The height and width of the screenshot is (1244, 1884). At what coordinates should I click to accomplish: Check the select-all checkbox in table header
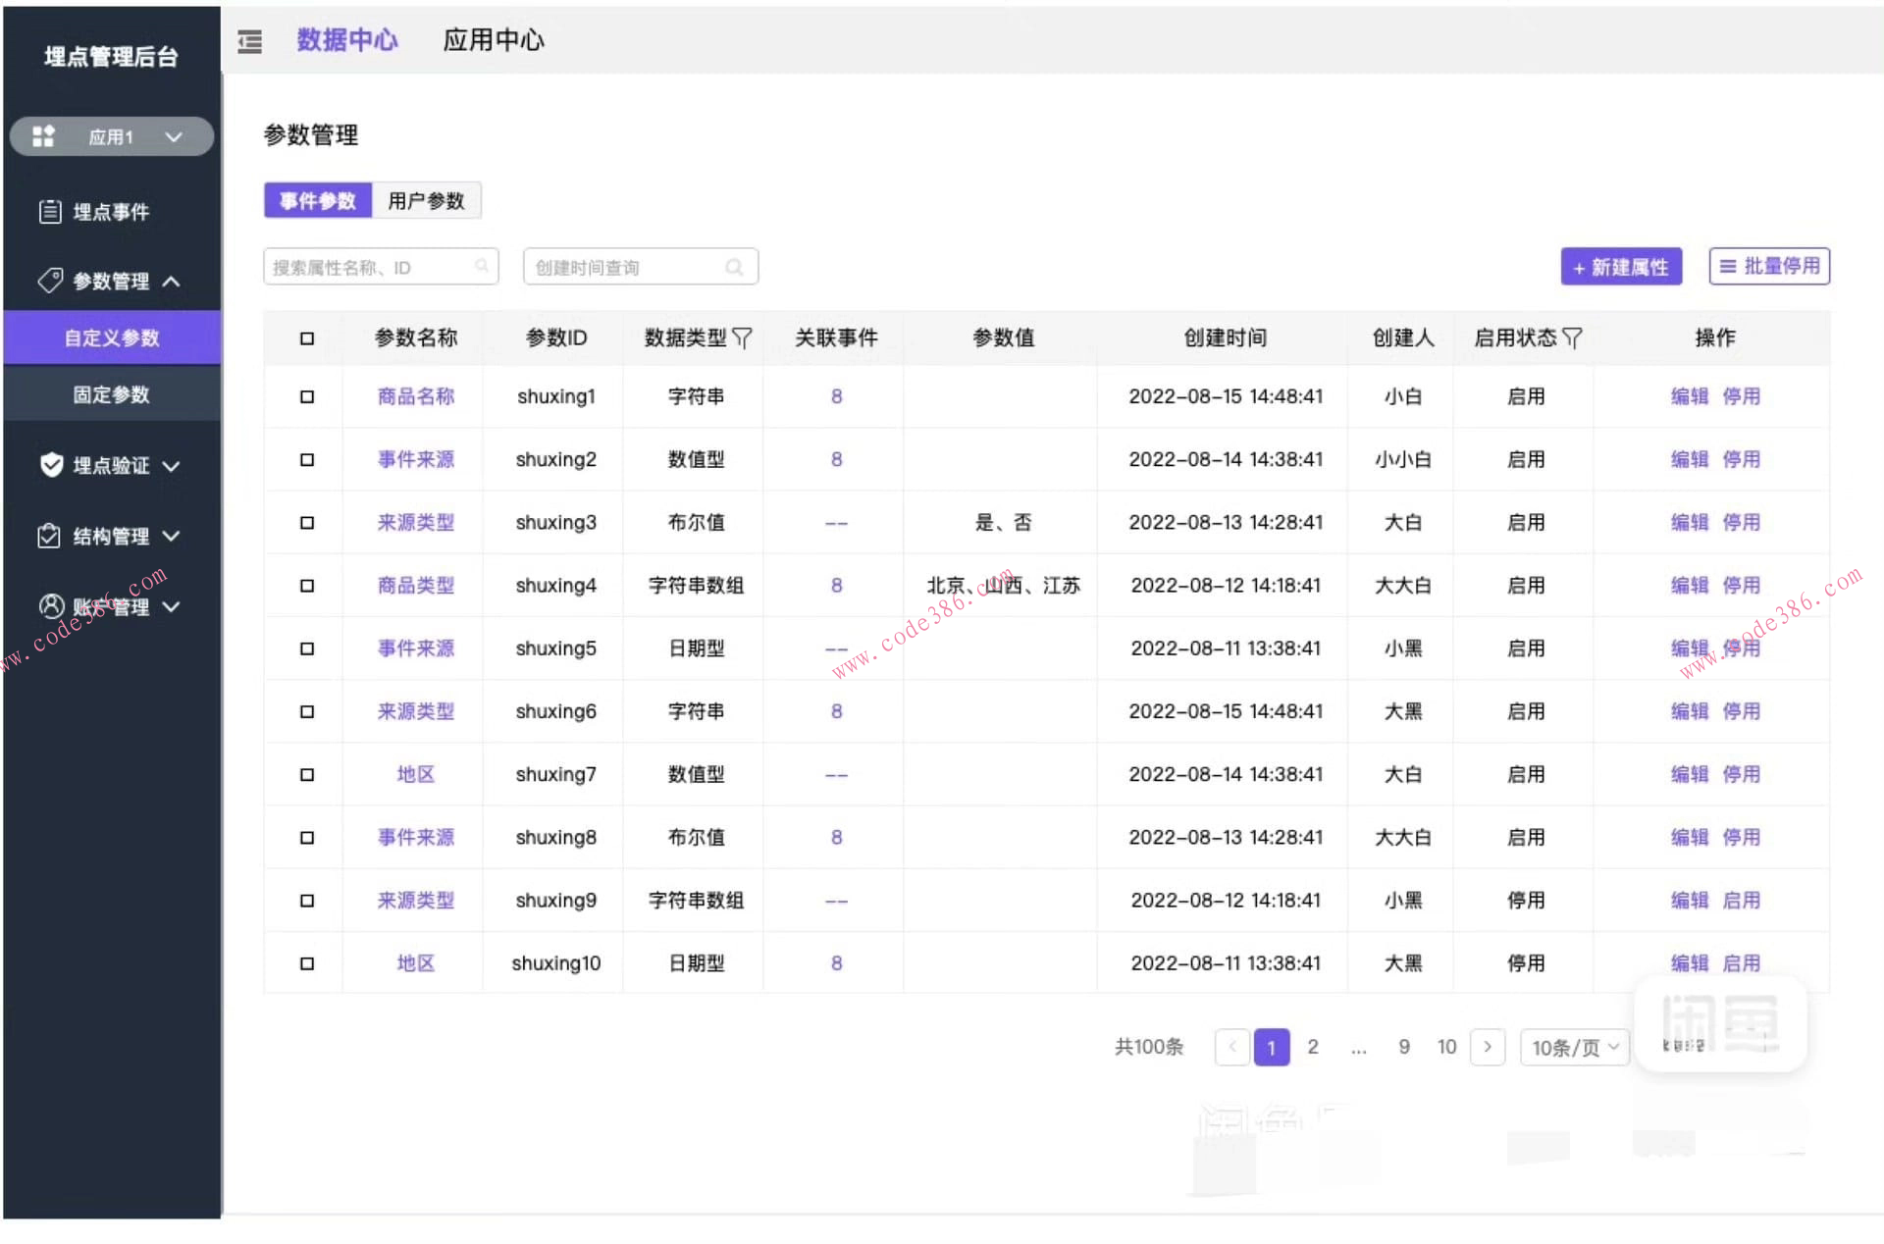point(305,337)
